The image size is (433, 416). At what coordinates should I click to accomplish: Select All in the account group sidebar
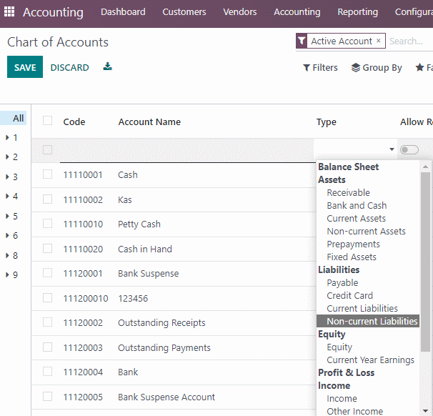(14, 118)
